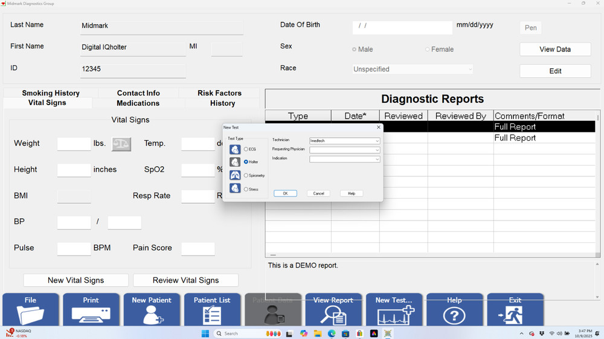Open the Windows Start menu
The width and height of the screenshot is (604, 339).
pyautogui.click(x=205, y=334)
